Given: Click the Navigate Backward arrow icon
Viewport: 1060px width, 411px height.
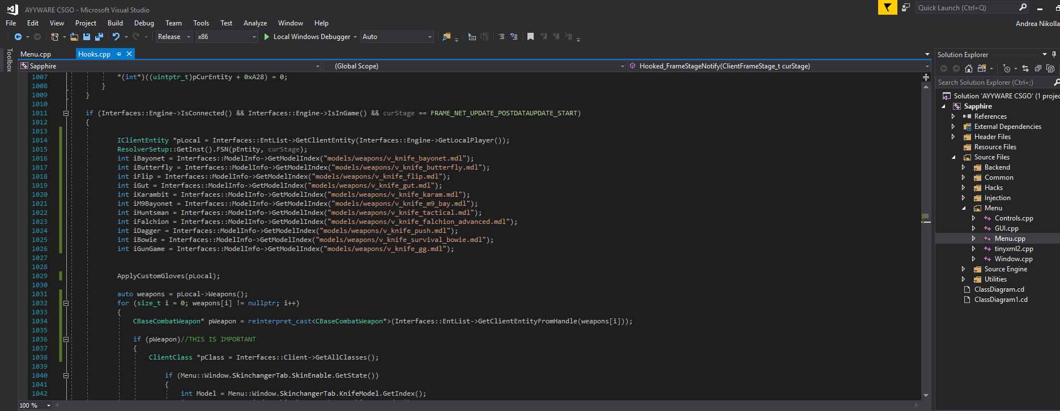Looking at the screenshot, I should coord(18,37).
